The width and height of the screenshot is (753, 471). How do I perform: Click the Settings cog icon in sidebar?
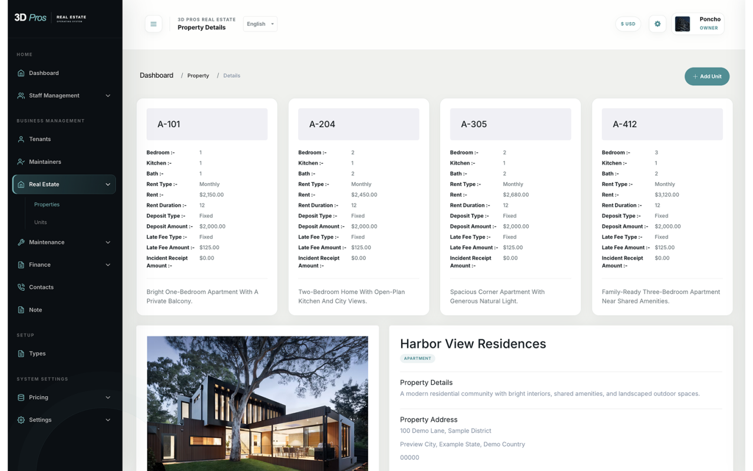tap(21, 420)
